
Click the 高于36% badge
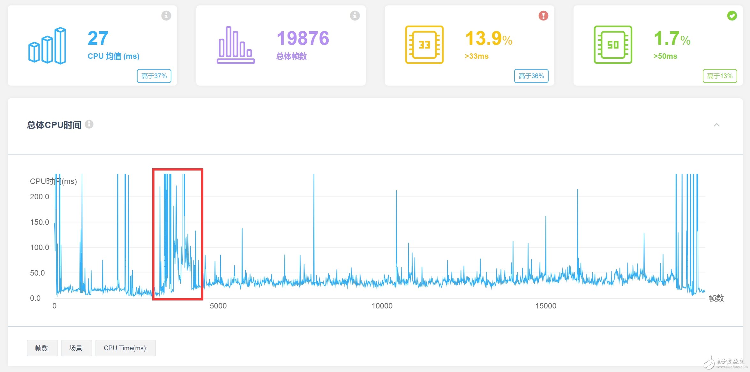tap(531, 76)
